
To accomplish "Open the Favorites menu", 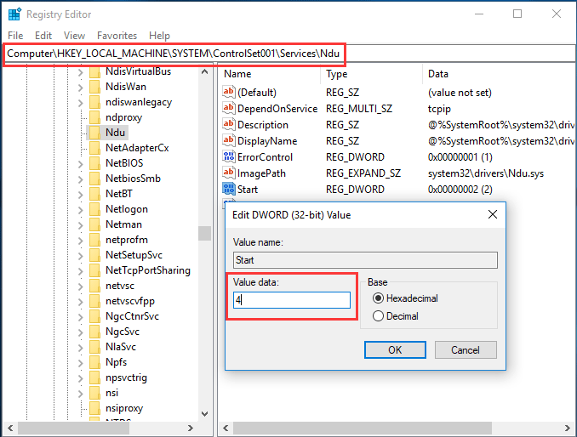I will tap(117, 36).
